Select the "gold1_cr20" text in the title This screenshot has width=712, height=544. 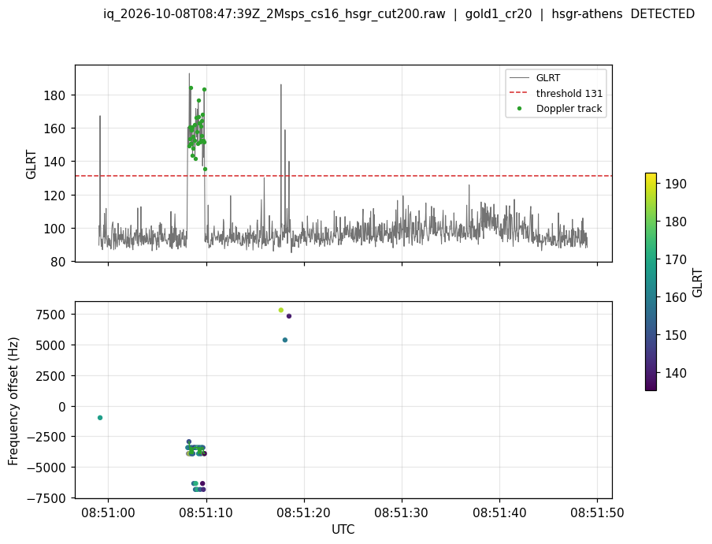(498, 14)
